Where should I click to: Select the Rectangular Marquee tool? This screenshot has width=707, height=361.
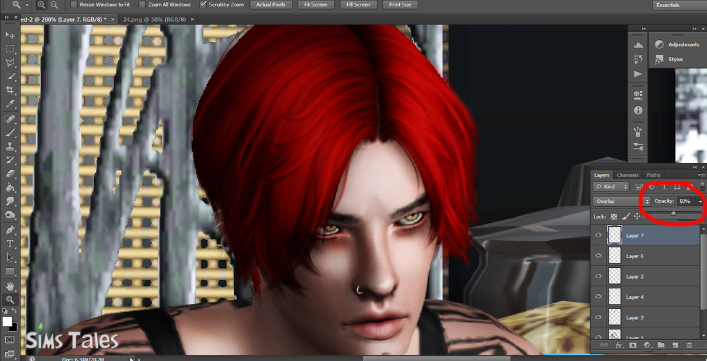10,49
